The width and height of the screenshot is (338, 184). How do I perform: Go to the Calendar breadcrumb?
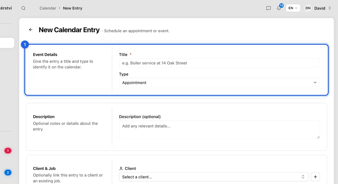[x=48, y=8]
